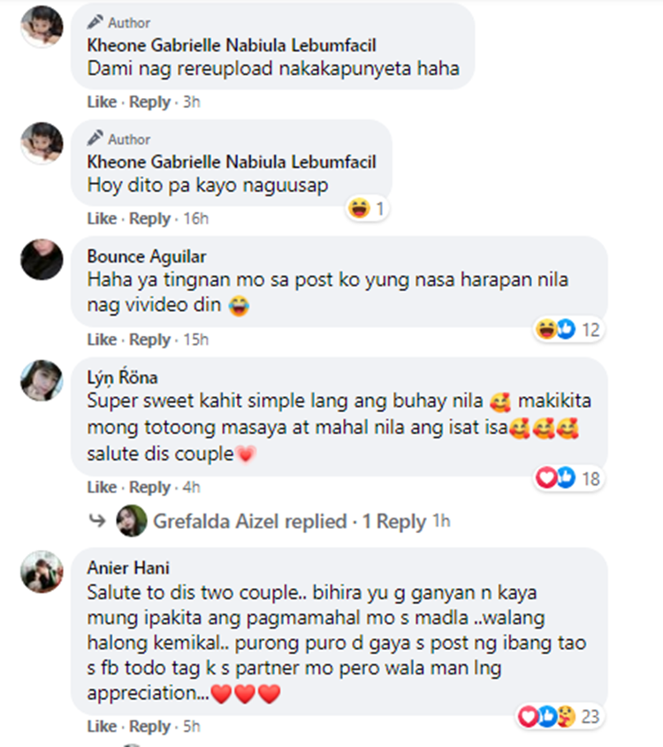The image size is (663, 747).
Task: Open Kheone Gabrielle Nabiula Lebumfacil's name in first comment
Action: coord(232,45)
